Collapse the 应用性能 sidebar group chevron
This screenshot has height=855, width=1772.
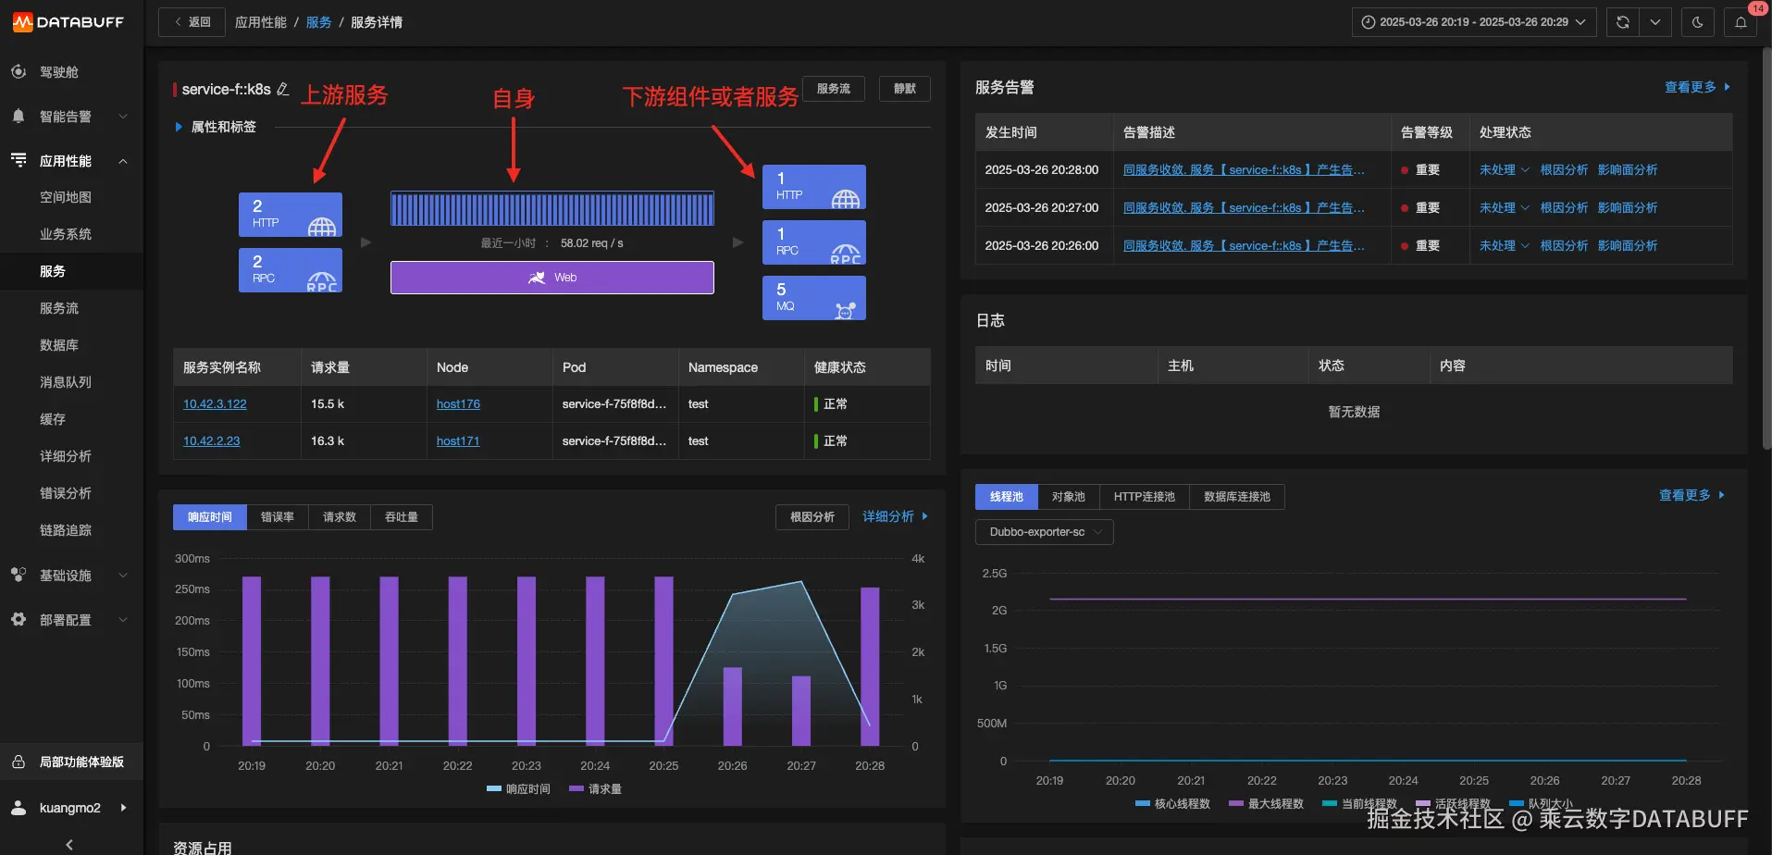pos(123,161)
